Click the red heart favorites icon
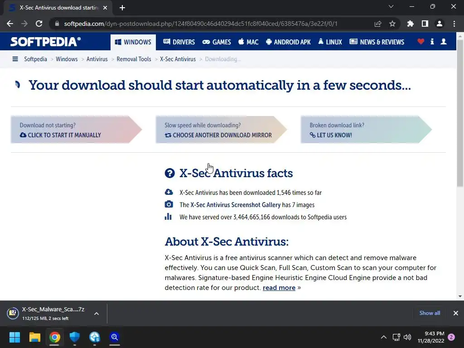Screen dimensions: 464x348 pyautogui.click(x=420, y=42)
